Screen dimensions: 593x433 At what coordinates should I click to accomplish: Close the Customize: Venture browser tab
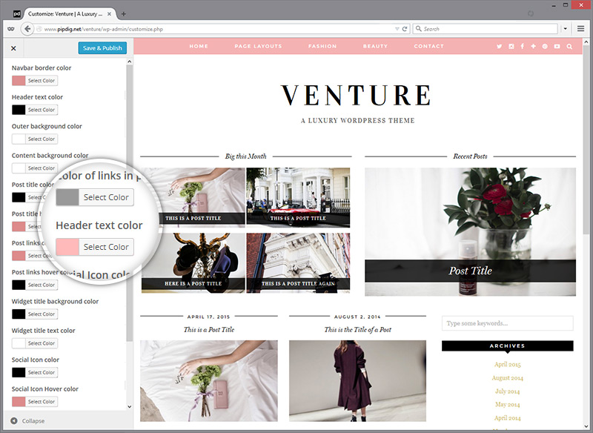(x=109, y=14)
